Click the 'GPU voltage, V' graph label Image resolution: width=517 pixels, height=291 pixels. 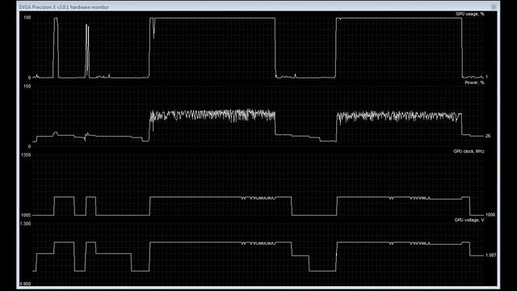[469, 220]
